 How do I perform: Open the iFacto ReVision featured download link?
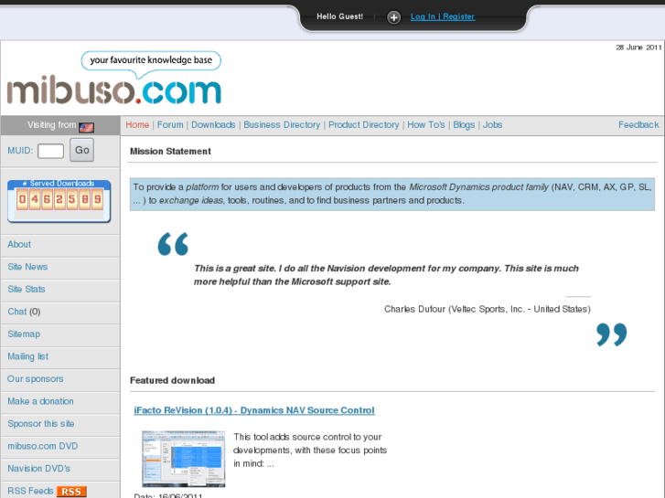(254, 410)
